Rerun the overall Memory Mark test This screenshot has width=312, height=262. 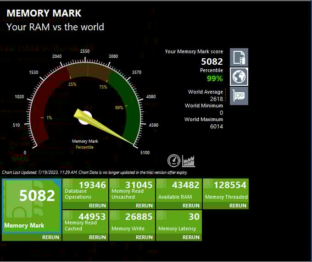(50, 237)
